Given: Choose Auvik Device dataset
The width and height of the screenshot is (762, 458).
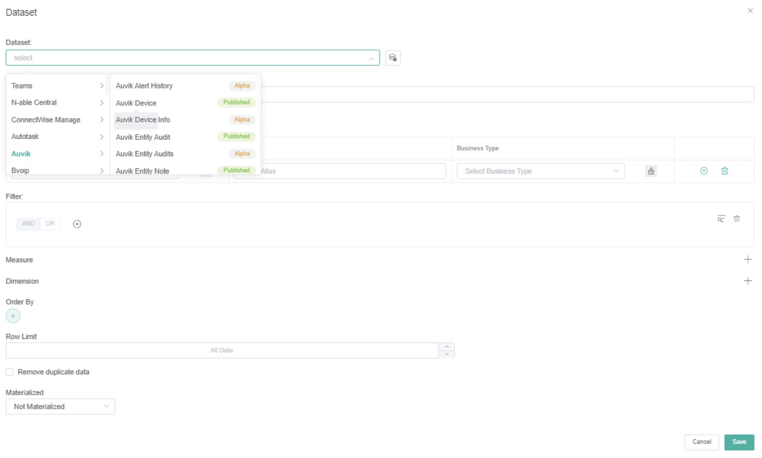Looking at the screenshot, I should click(185, 103).
